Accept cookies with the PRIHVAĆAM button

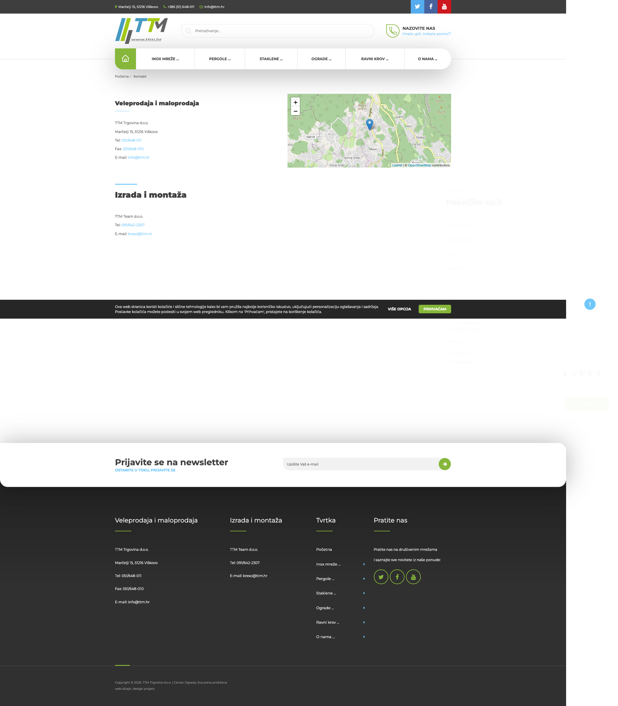[x=435, y=309]
